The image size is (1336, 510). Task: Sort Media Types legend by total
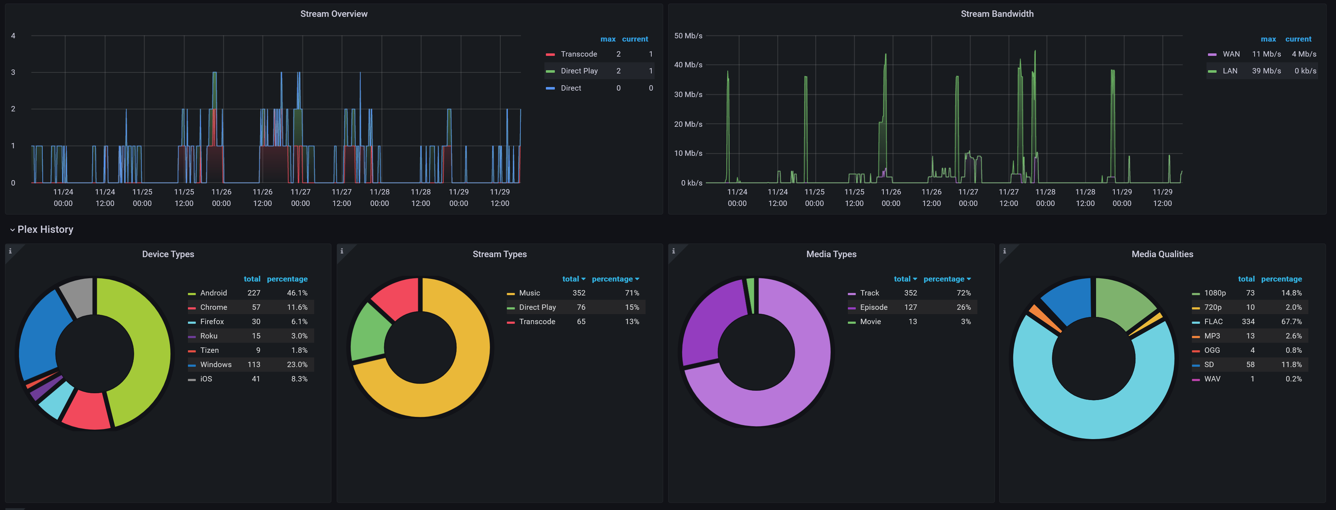pyautogui.click(x=905, y=279)
